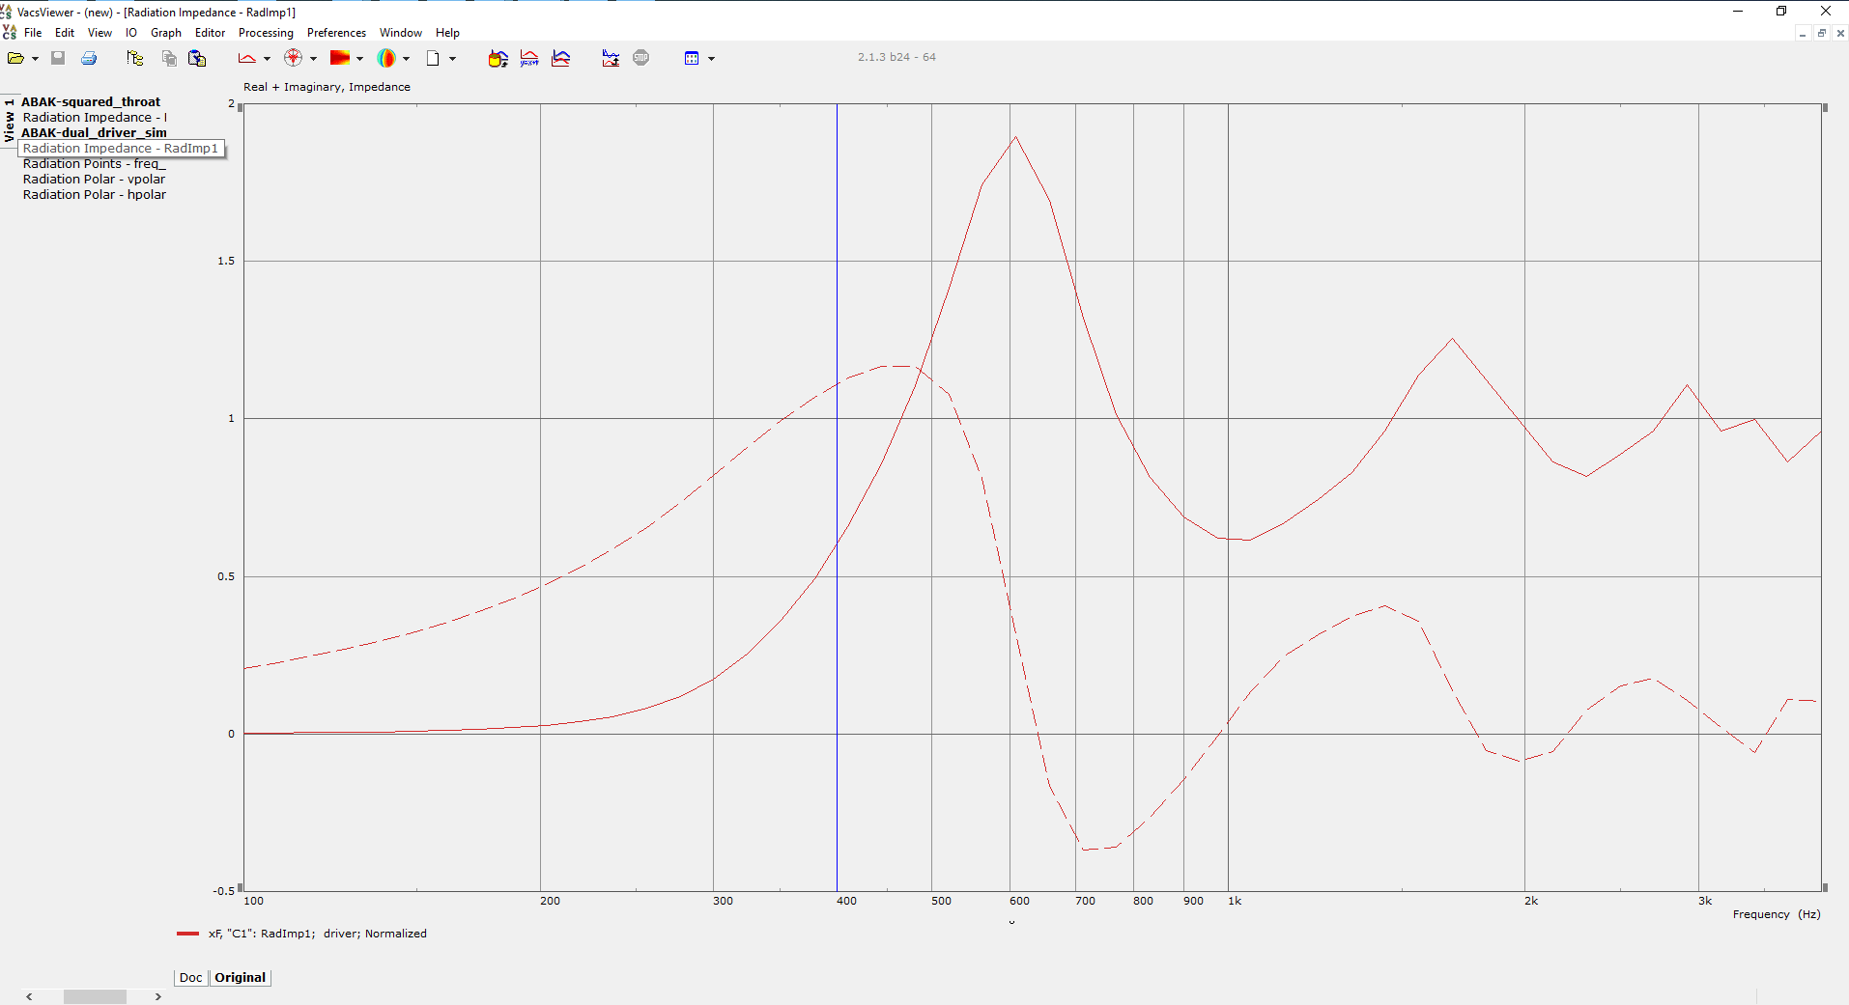Click the version text 2.1.3 b24 - 64
Viewport: 1849px width, 1005px height.
pyautogui.click(x=896, y=57)
